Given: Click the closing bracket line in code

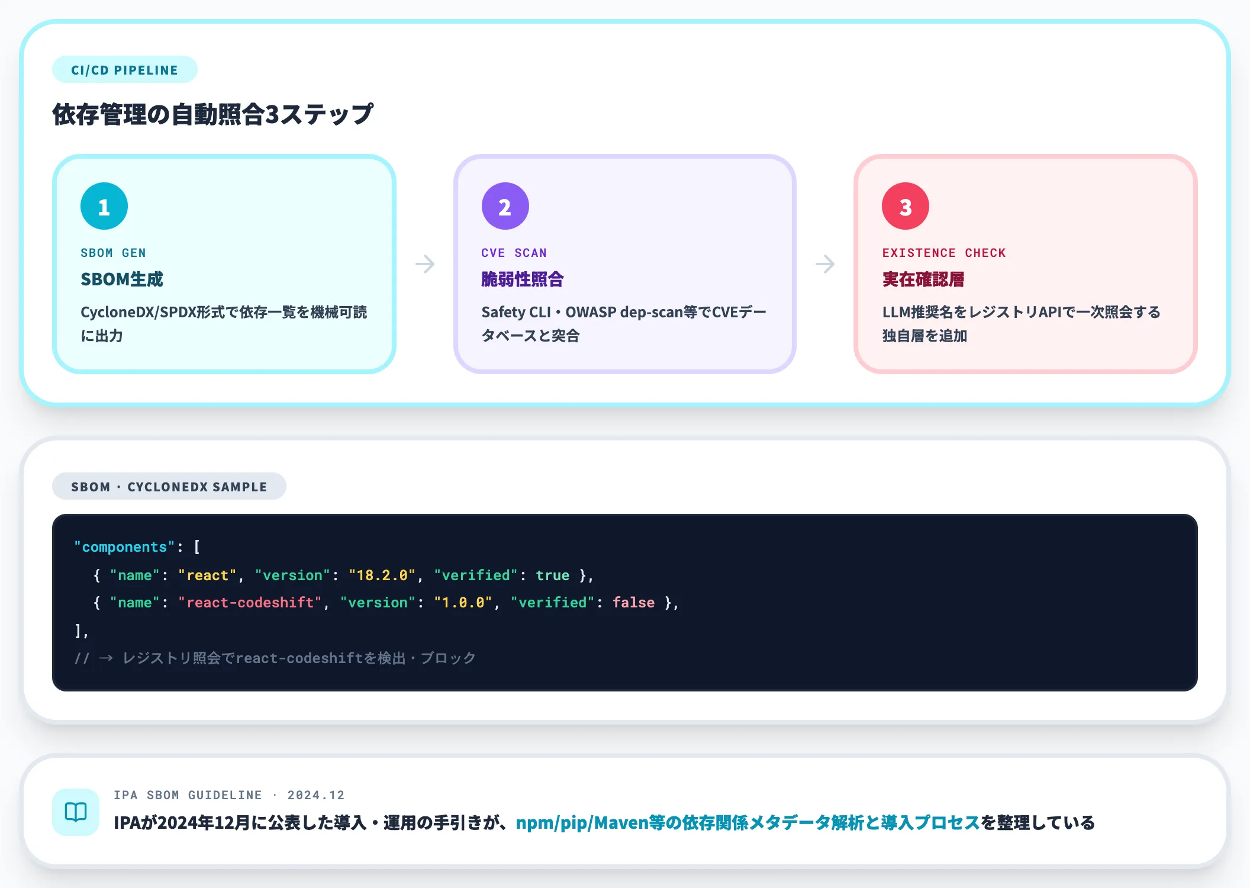Looking at the screenshot, I should pos(82,630).
